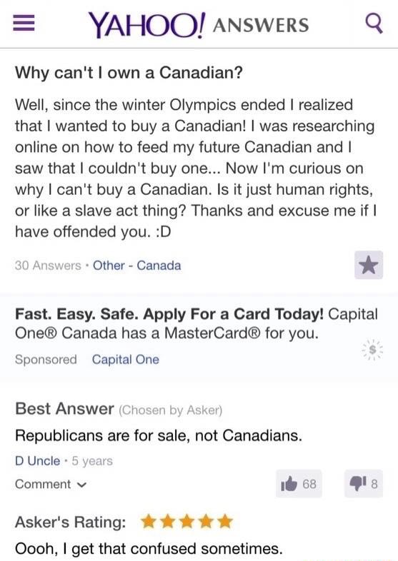Click the Sponsored label
398x561 pixels.
(46, 359)
